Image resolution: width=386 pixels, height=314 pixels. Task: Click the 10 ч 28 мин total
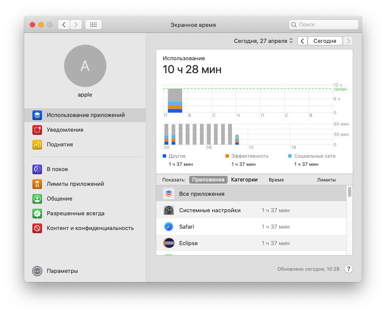192,69
